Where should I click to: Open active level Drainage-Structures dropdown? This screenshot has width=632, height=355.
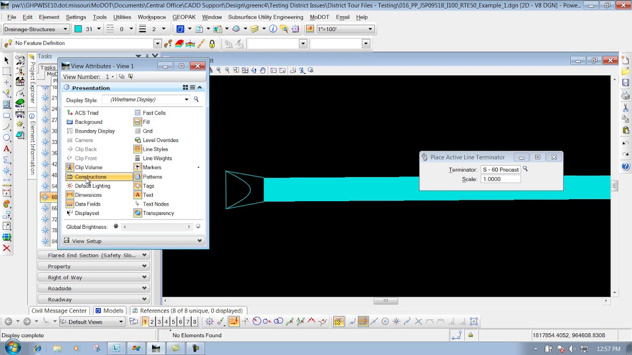(x=65, y=29)
